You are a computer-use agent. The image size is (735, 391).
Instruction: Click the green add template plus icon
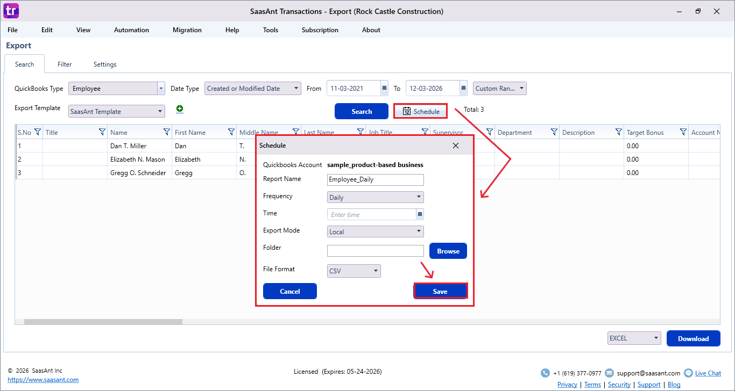tap(180, 109)
